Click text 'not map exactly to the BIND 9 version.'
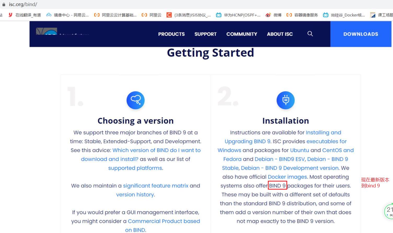The height and width of the screenshot is (233, 393). (285, 221)
